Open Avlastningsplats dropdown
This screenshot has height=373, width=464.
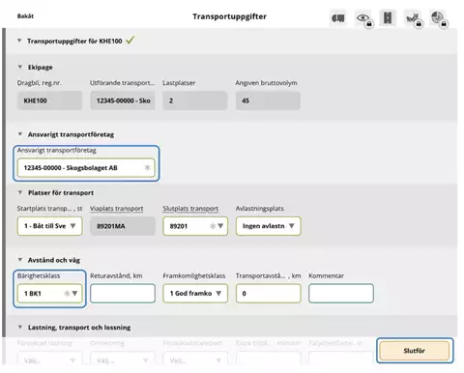268,226
